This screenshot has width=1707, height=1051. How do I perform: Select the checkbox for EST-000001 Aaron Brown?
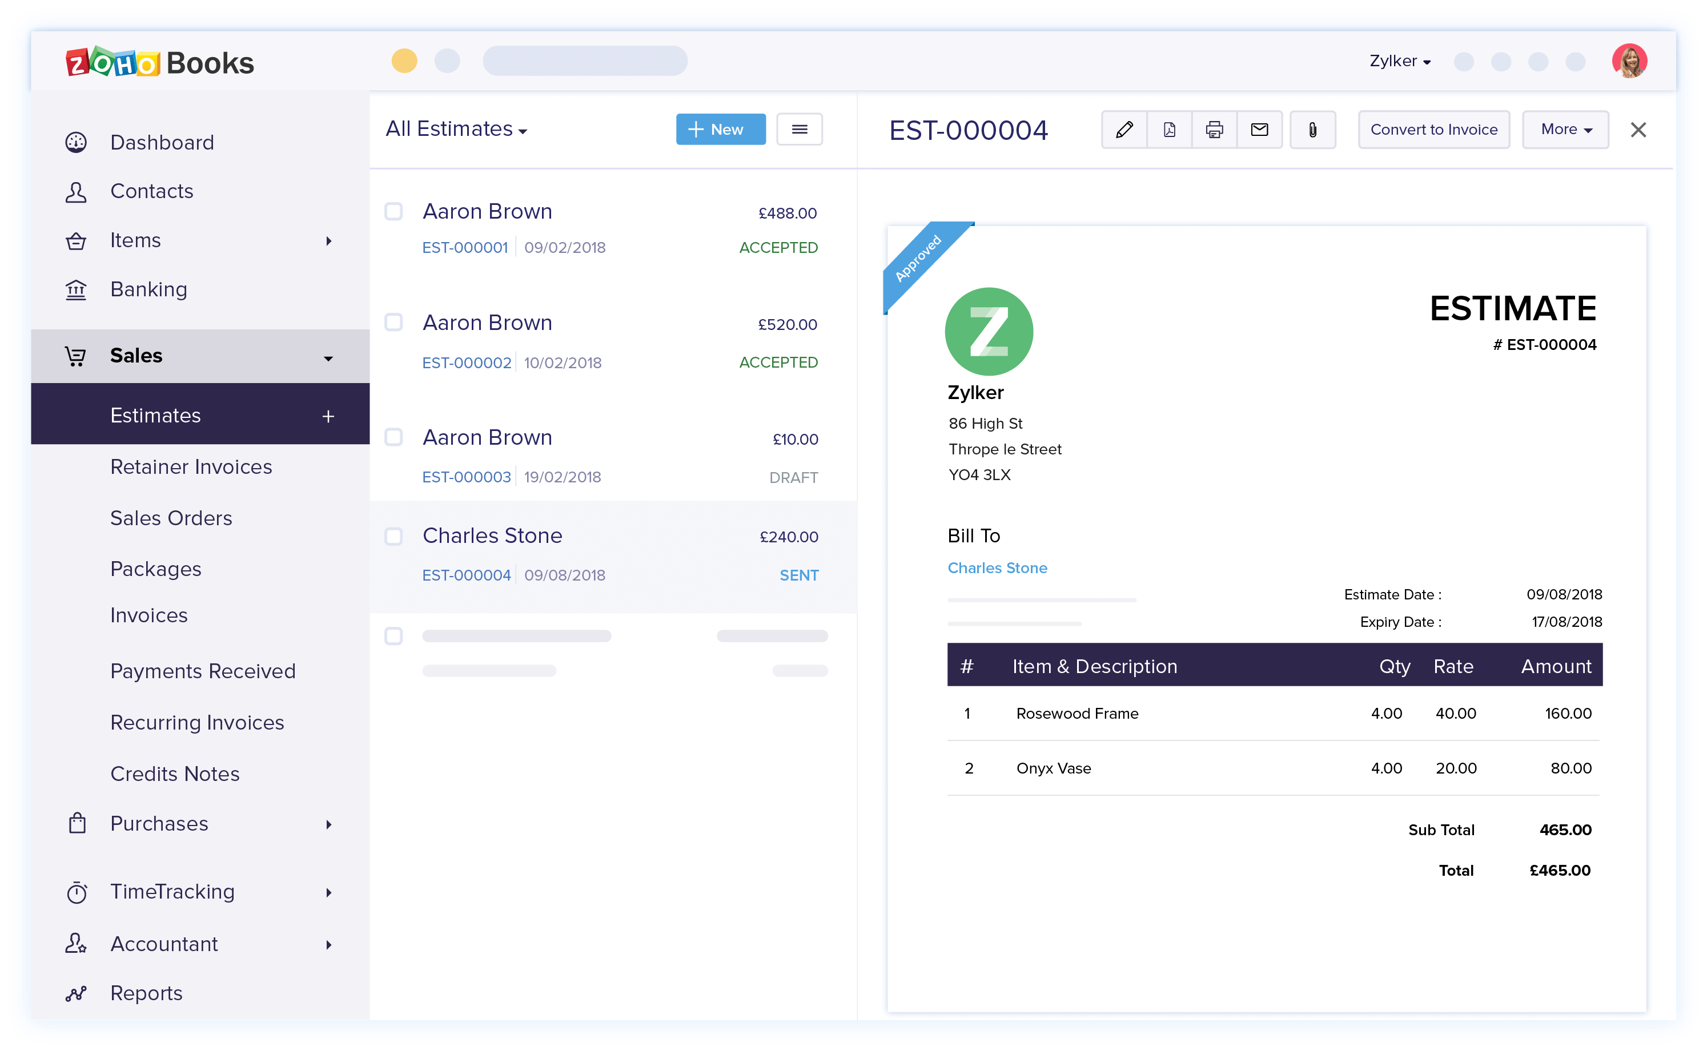(393, 211)
